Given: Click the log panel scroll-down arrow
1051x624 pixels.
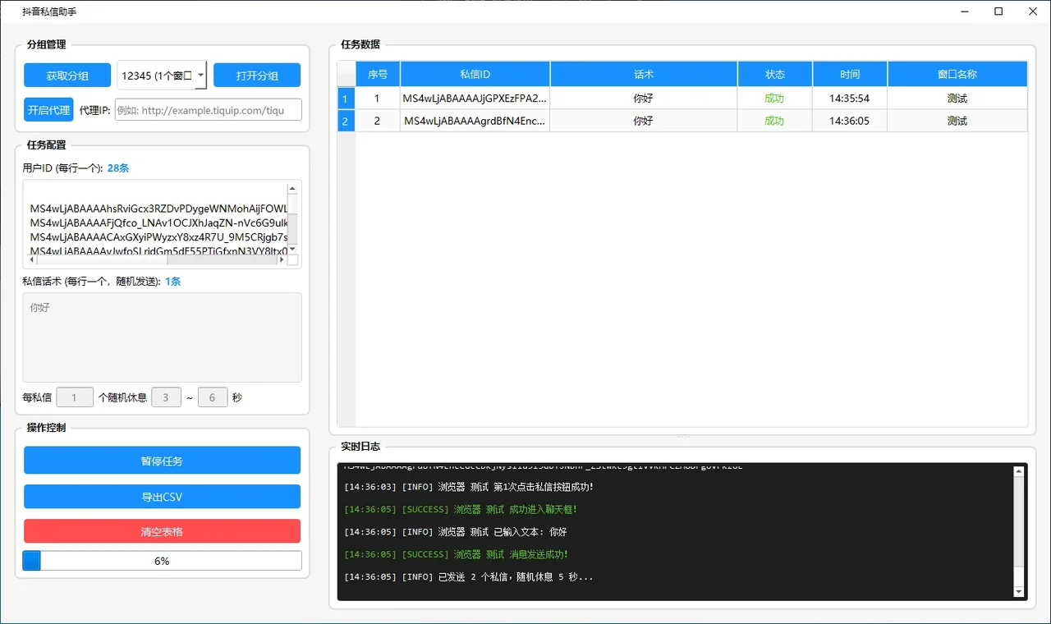Looking at the screenshot, I should pyautogui.click(x=1019, y=592).
